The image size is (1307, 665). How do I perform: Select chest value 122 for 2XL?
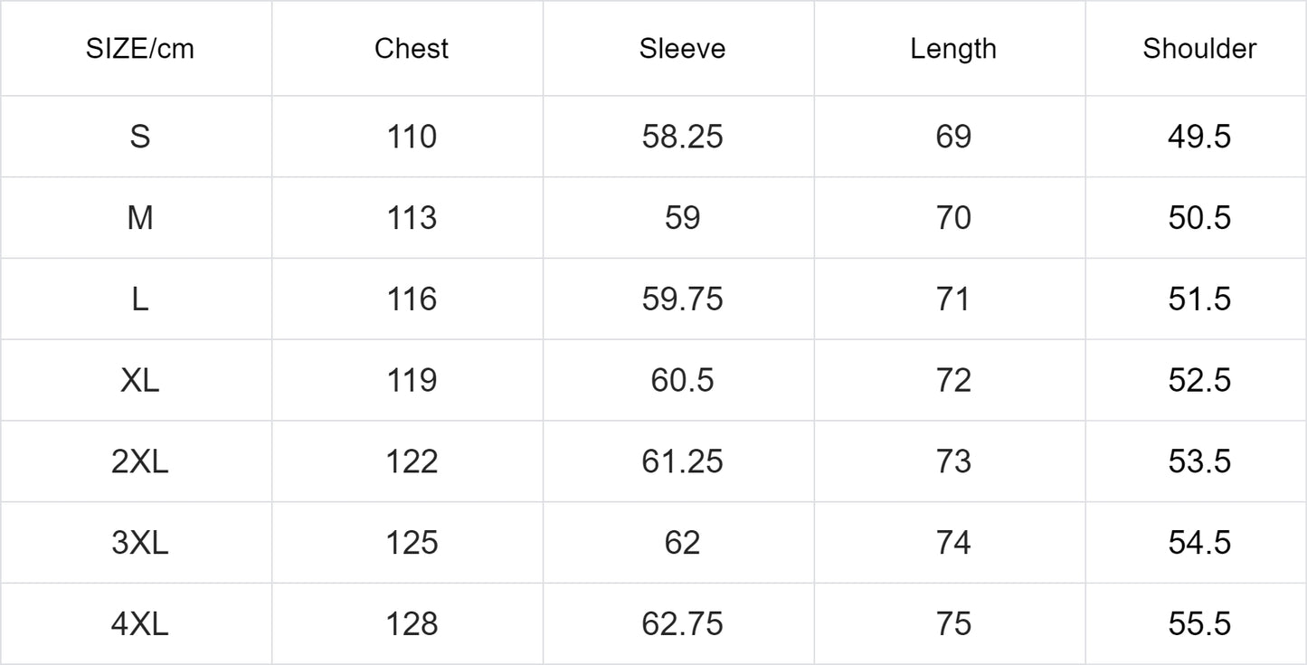(412, 462)
